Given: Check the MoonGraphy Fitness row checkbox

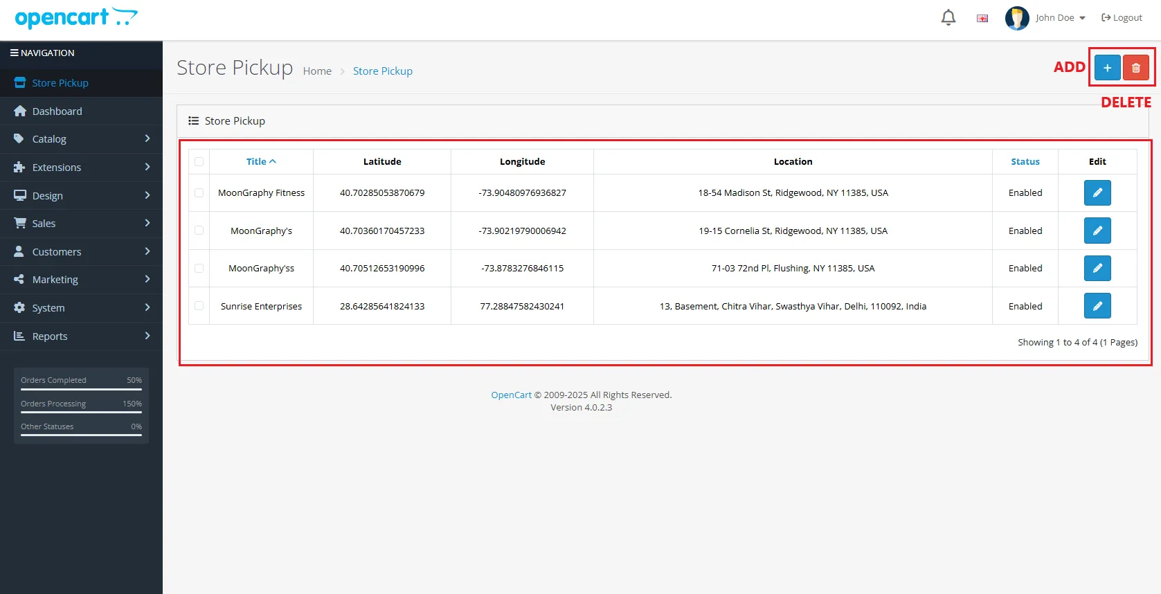Looking at the screenshot, I should [x=199, y=193].
